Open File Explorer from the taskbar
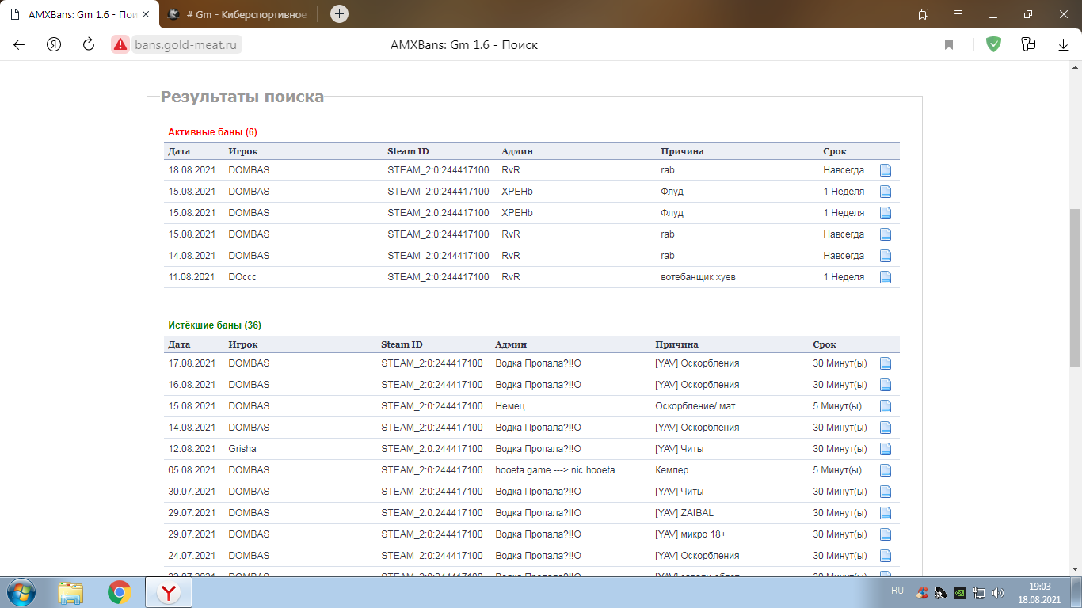Screen dimensions: 1082x608 [x=70, y=592]
